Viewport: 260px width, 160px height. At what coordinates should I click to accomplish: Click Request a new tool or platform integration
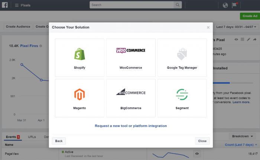131,126
